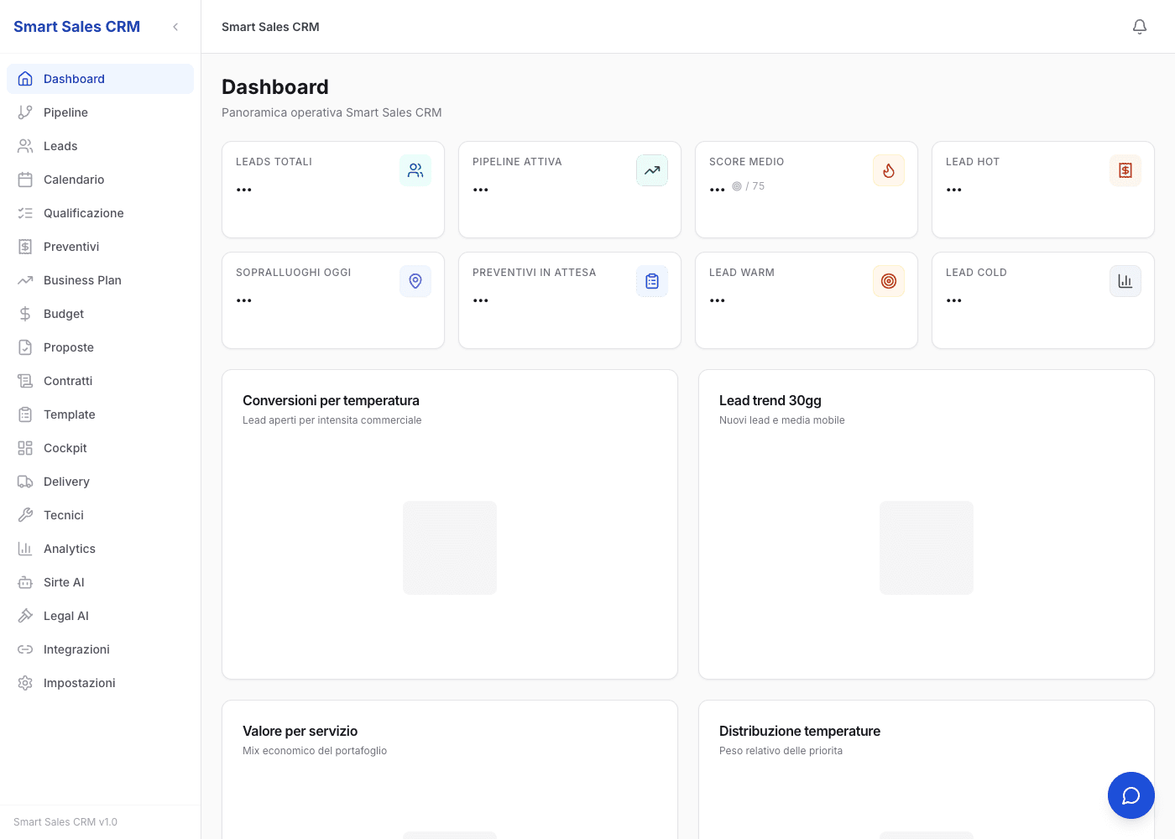Viewport: 1175px width, 839px height.
Task: Click Smart Sales CRM breadcrumb in header
Action: [x=270, y=27]
